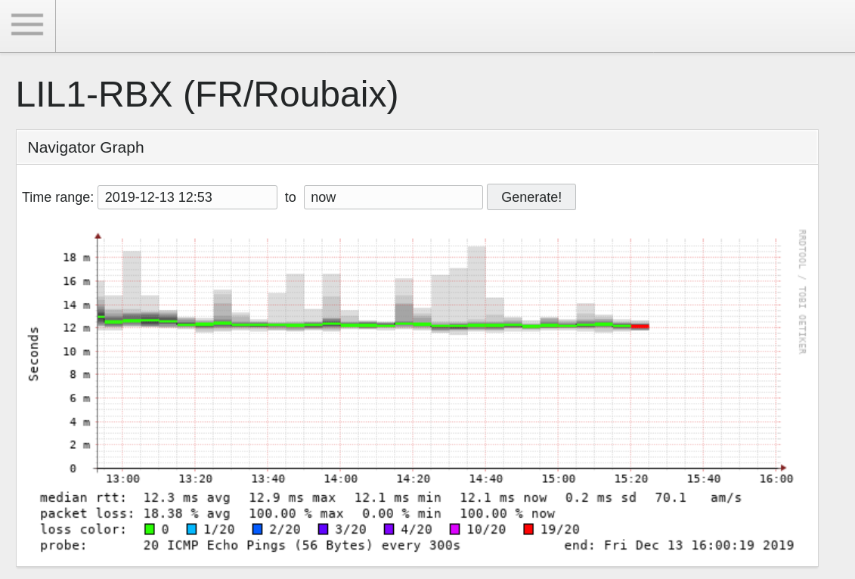855x579 pixels.
Task: Click the 14:00 label on time axis
Action: [340, 479]
